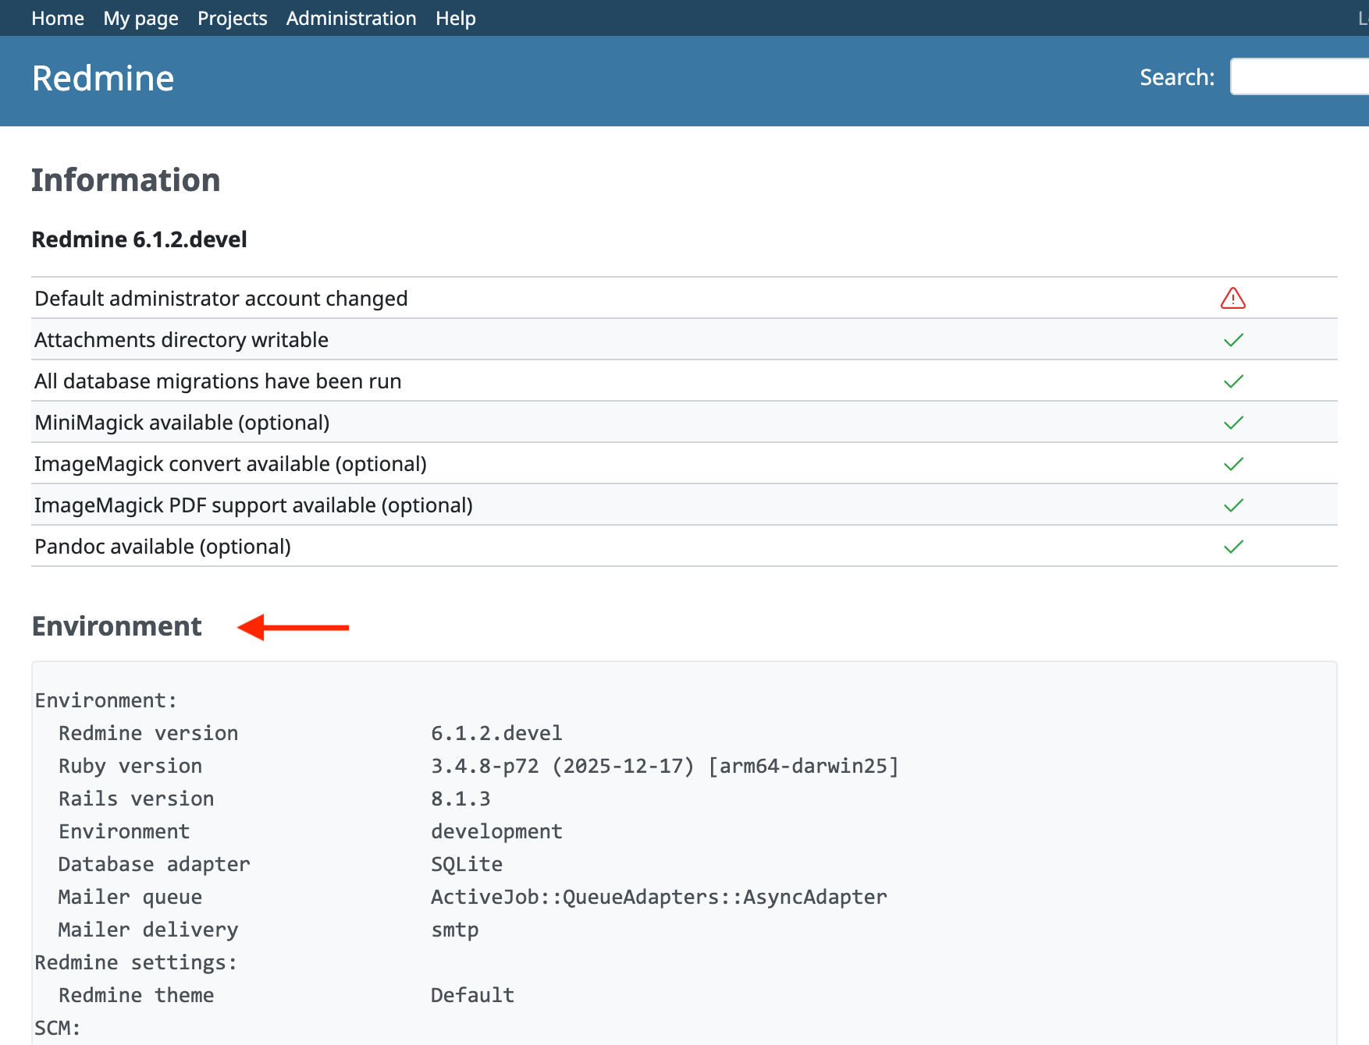Click 'Attachments directory writable' text
This screenshot has width=1369, height=1045.
coord(181,340)
